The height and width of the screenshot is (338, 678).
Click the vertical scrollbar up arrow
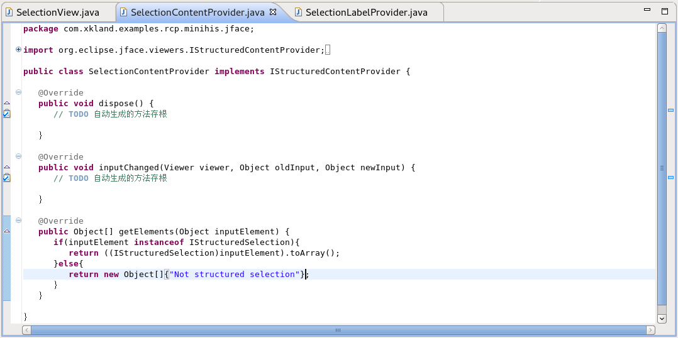662,28
